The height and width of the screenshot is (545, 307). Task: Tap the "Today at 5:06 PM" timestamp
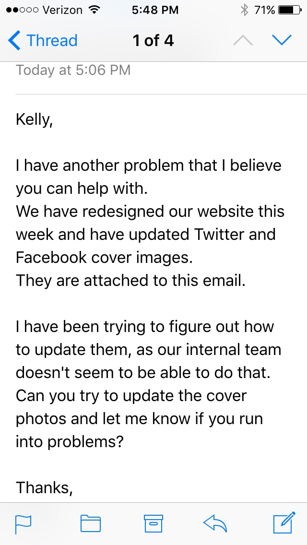(73, 70)
